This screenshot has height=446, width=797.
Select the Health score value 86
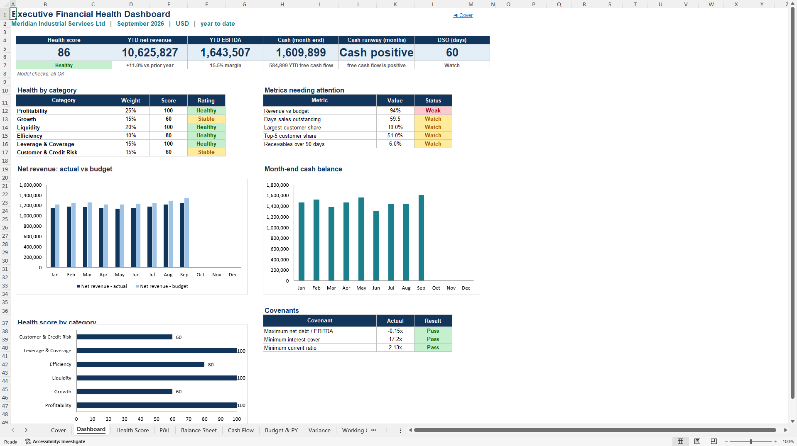tap(64, 53)
